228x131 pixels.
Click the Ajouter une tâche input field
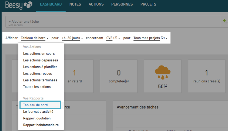tap(111, 22)
